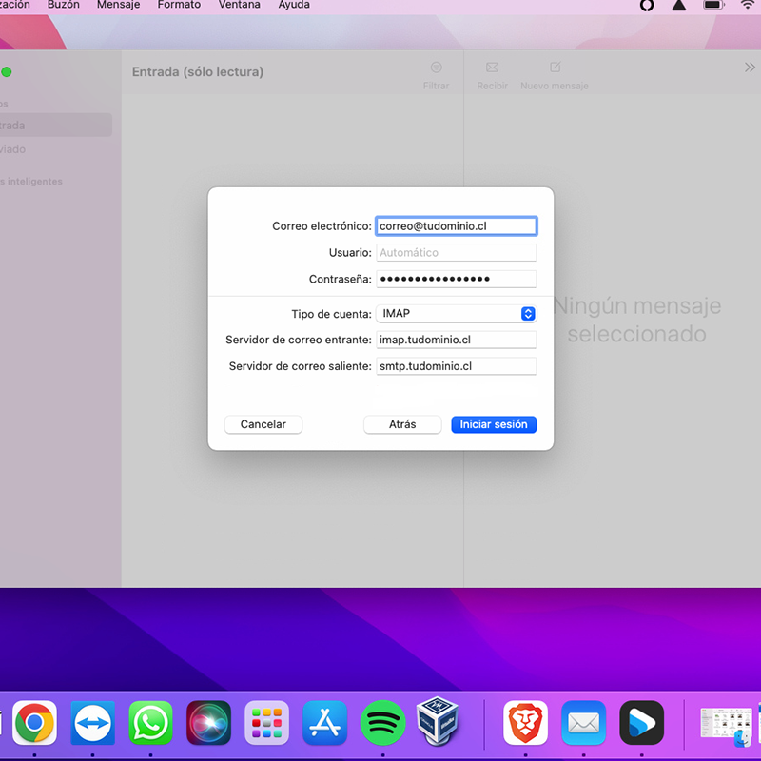This screenshot has width=761, height=761.
Task: Open the Formato menu
Action: pyautogui.click(x=179, y=6)
